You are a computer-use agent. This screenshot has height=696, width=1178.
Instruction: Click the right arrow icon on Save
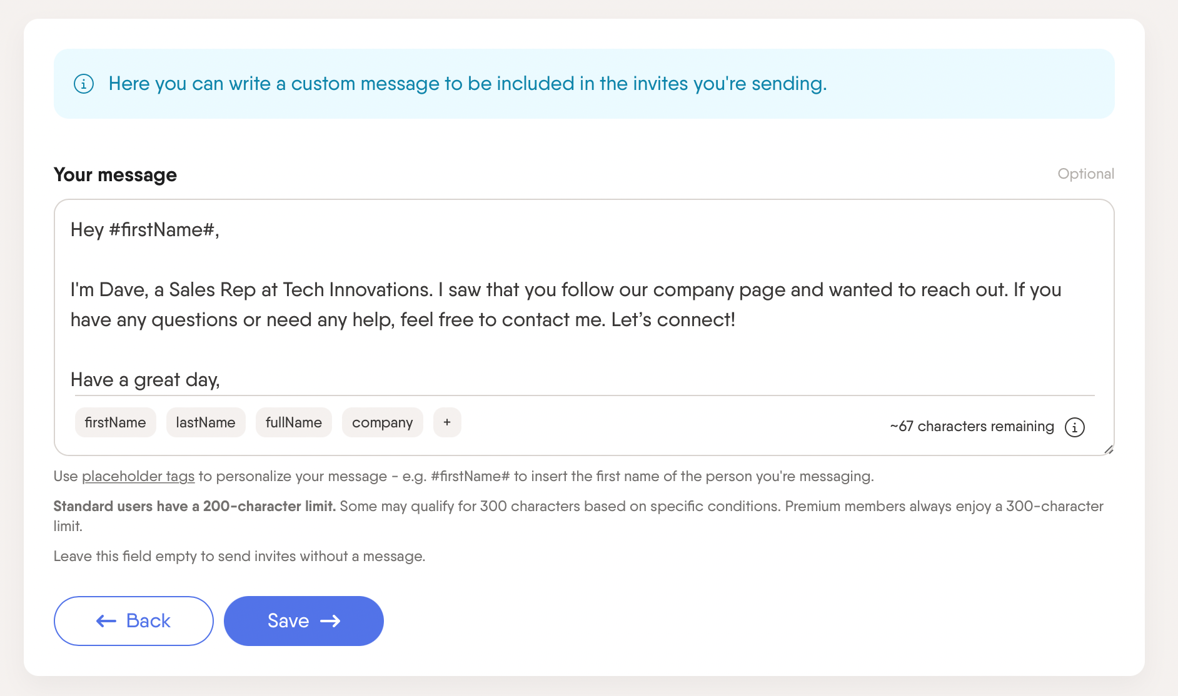tap(330, 621)
